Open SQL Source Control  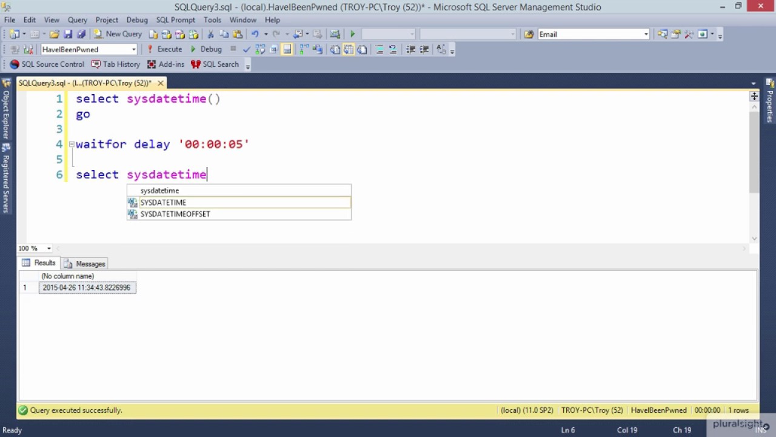[47, 64]
